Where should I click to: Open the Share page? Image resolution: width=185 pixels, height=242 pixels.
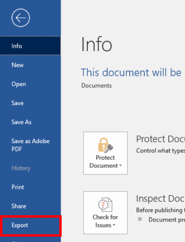pos(30,206)
